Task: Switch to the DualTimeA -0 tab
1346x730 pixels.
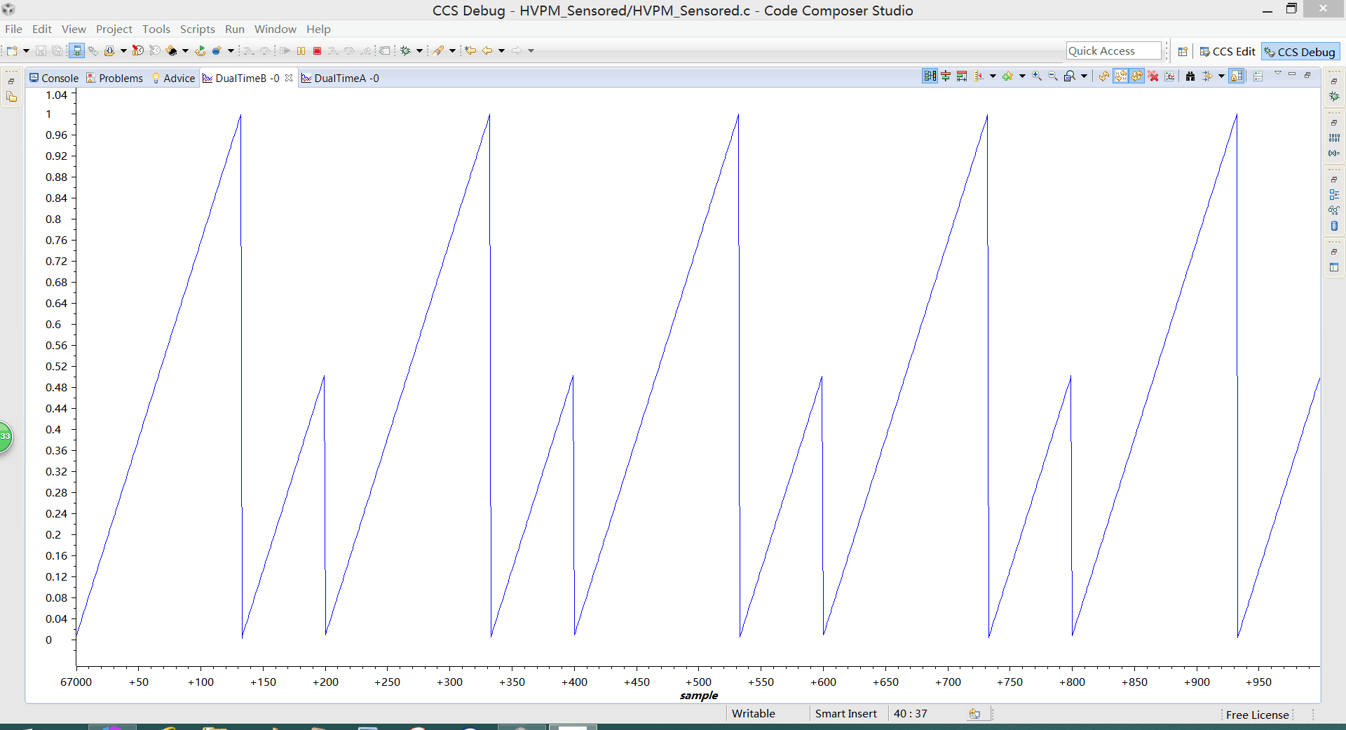Action: click(x=340, y=78)
